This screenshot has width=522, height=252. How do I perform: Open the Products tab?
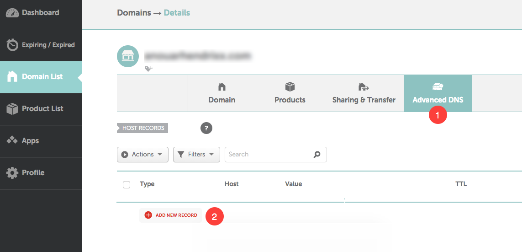coord(290,93)
